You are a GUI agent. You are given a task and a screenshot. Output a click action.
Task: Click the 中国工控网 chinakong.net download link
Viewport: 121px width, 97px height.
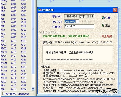[78, 85]
